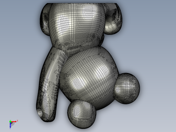
Task: Click the red X axis arrow of the triad
Action: [x=14, y=122]
